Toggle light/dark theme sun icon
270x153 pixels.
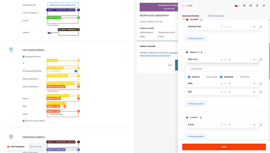pyautogui.click(x=244, y=6)
